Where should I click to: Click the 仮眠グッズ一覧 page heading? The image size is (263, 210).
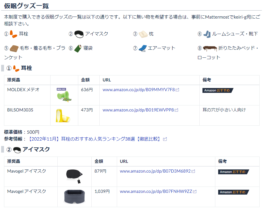point(26,6)
